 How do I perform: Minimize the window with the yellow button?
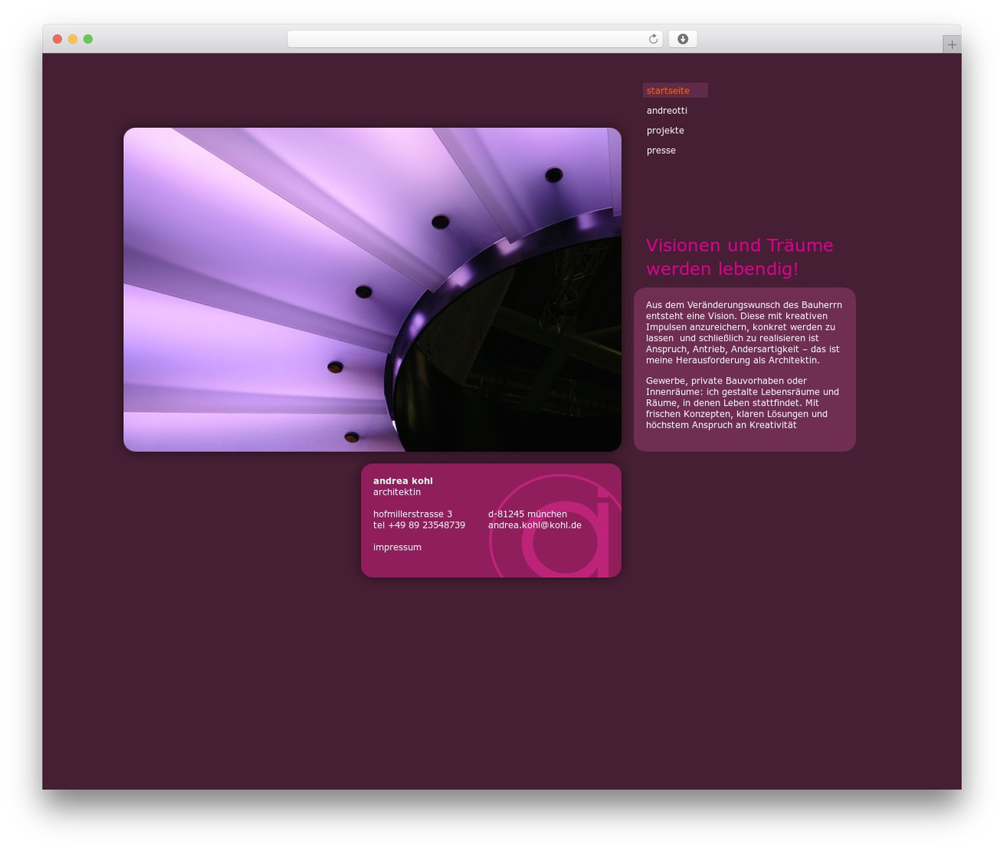tap(72, 39)
